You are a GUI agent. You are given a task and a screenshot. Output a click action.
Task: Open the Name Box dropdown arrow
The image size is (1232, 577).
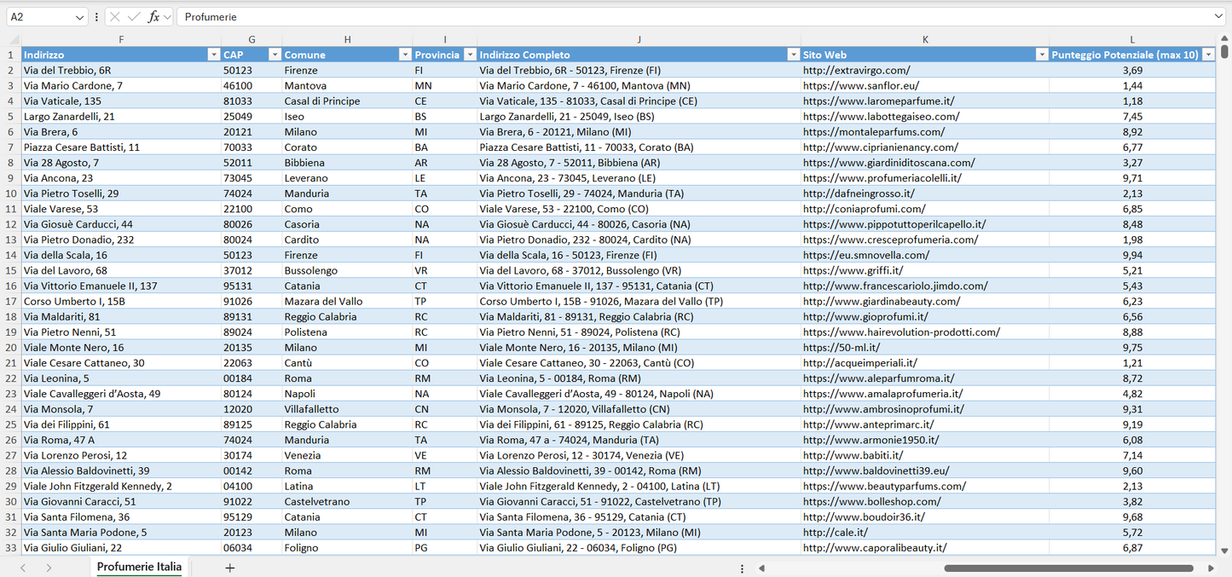coord(80,17)
